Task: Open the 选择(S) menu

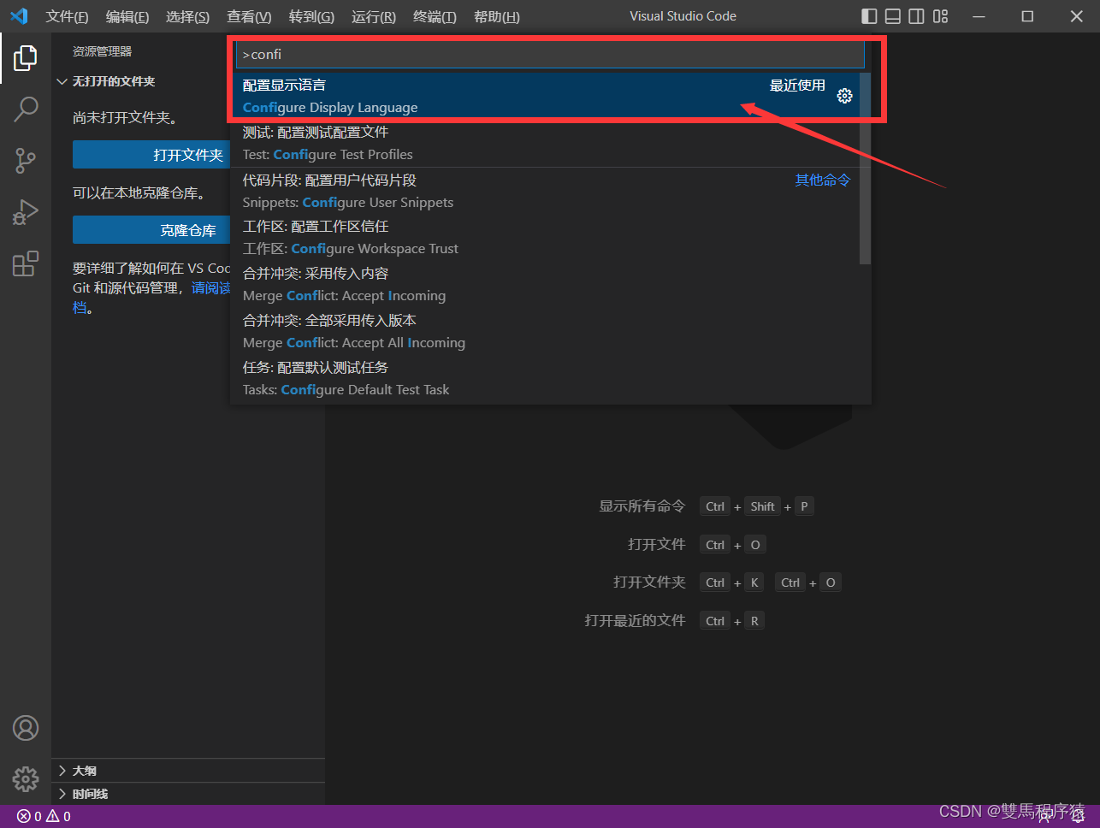Action: tap(187, 17)
